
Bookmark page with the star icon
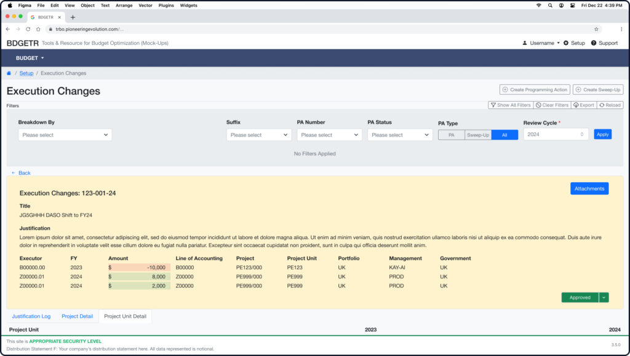pos(596,29)
